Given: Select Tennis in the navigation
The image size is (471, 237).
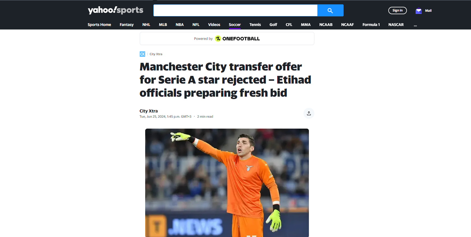Looking at the screenshot, I should click(255, 25).
